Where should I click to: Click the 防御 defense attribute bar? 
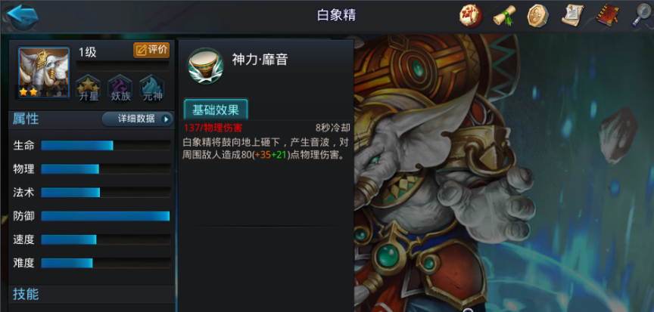[105, 216]
